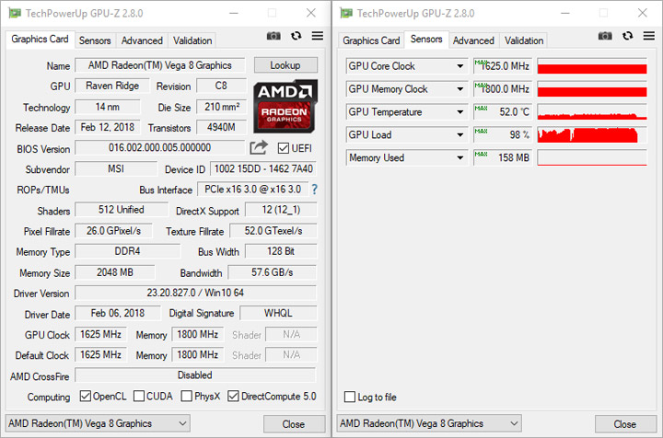Click the 52.0 °C temperature reading
The width and height of the screenshot is (663, 438).
click(503, 112)
